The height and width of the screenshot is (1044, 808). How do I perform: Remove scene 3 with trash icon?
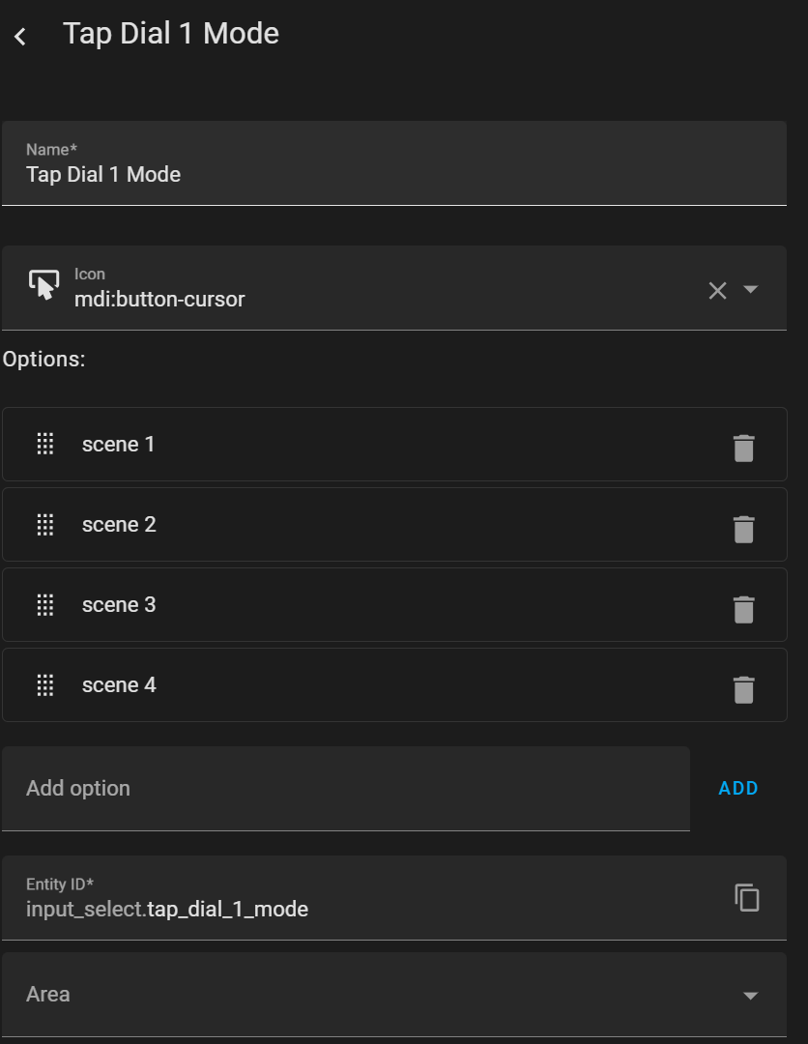743,609
